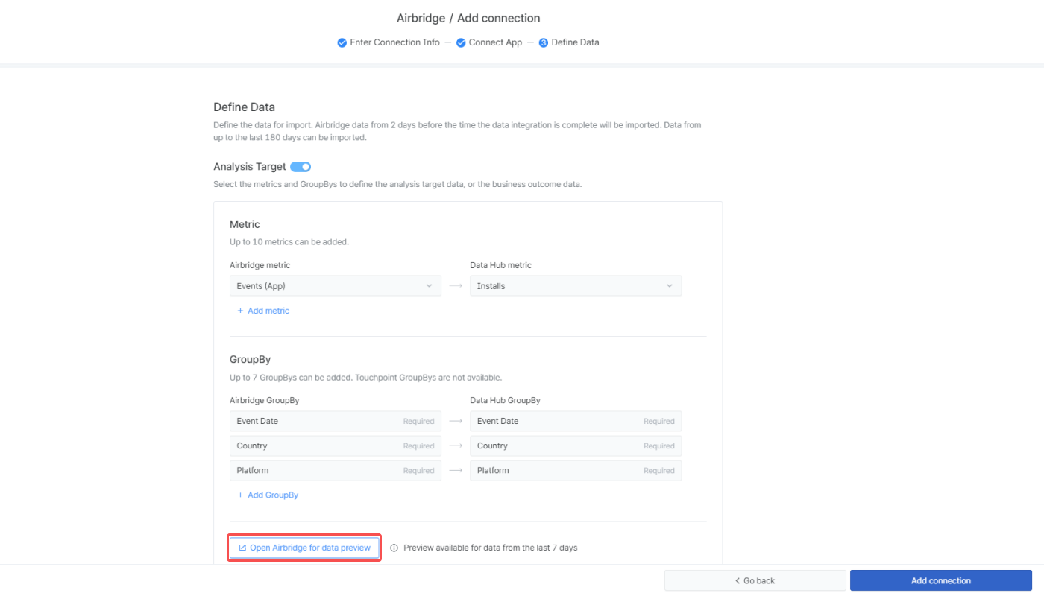1044x596 pixels.
Task: Click the 'Data Hub GroupBy' column label
Action: pos(505,400)
